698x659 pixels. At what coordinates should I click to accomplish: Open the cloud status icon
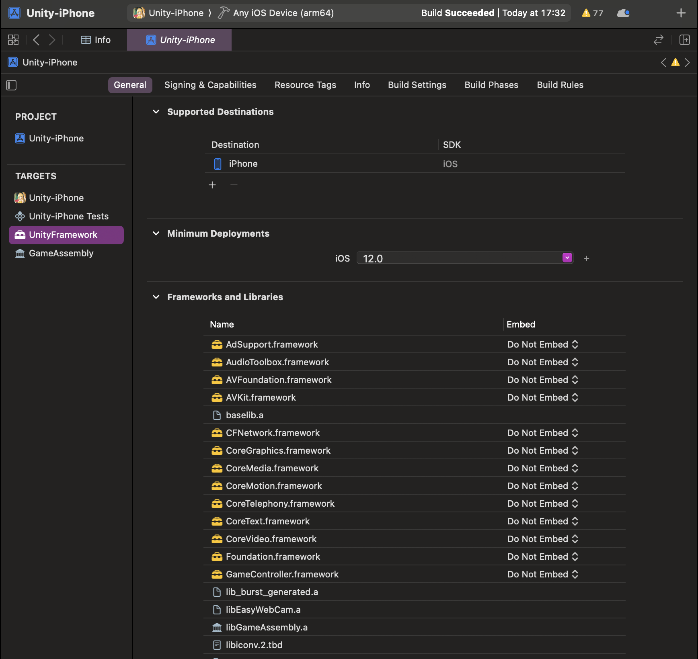(x=623, y=13)
